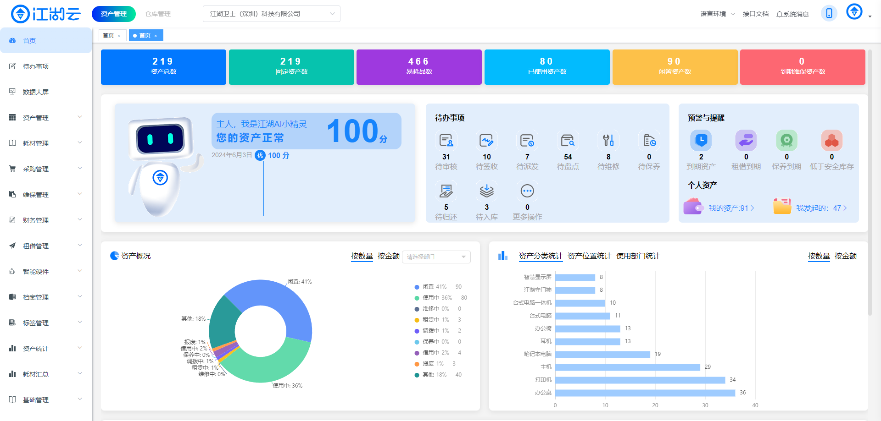Click the 更多操作 more actions icon

click(x=527, y=191)
